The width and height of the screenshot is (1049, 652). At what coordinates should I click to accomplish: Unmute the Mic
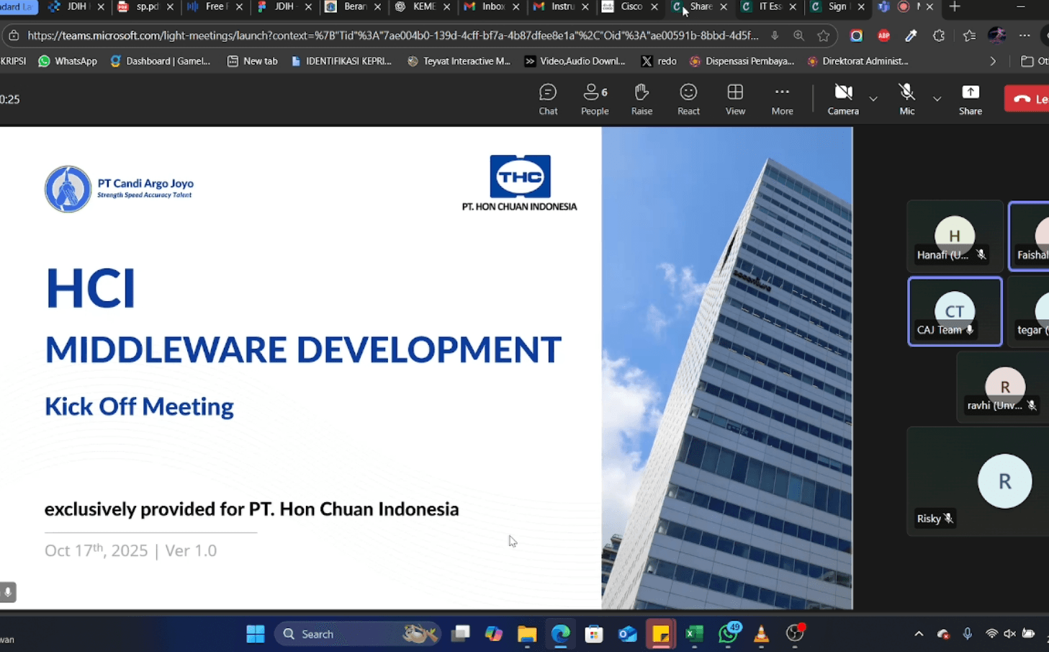(906, 99)
